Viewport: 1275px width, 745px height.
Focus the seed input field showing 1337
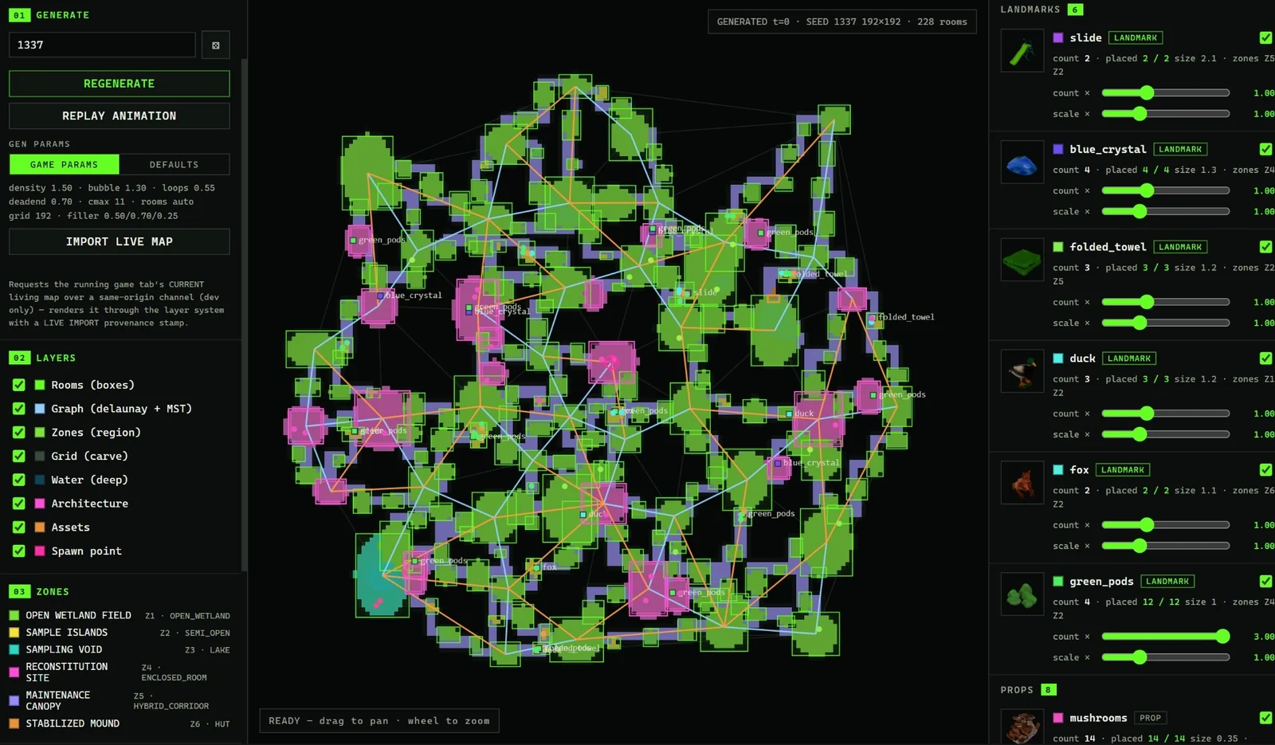pyautogui.click(x=102, y=45)
